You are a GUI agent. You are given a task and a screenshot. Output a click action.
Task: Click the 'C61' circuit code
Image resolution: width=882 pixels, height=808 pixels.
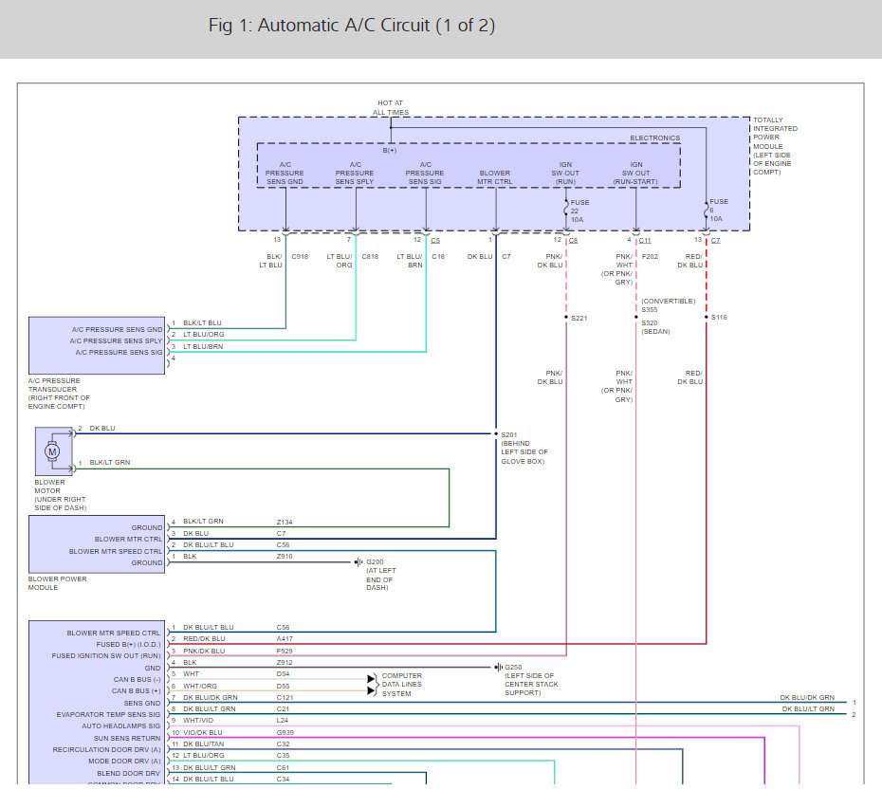tap(283, 767)
